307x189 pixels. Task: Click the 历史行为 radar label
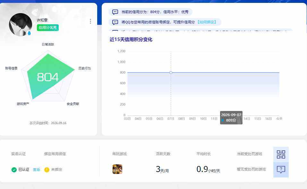85,68
